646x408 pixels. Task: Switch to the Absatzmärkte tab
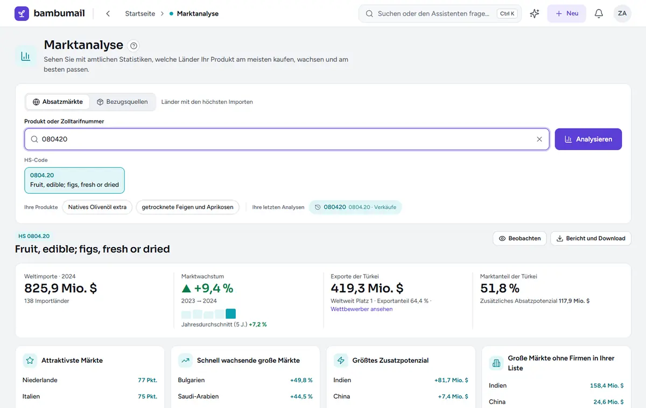click(58, 102)
